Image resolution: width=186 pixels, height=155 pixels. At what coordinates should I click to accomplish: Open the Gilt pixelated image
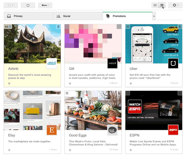point(93,44)
